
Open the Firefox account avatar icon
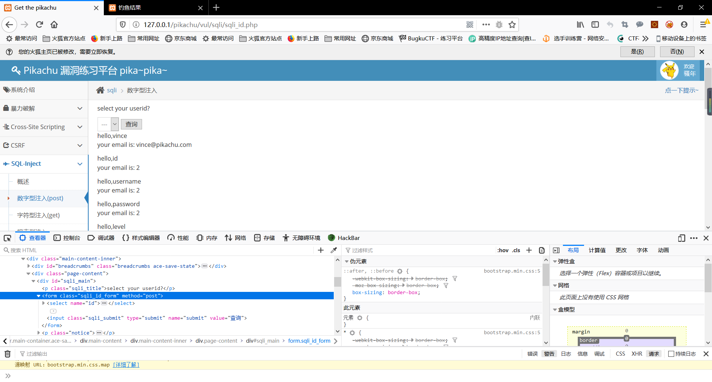[x=684, y=25]
